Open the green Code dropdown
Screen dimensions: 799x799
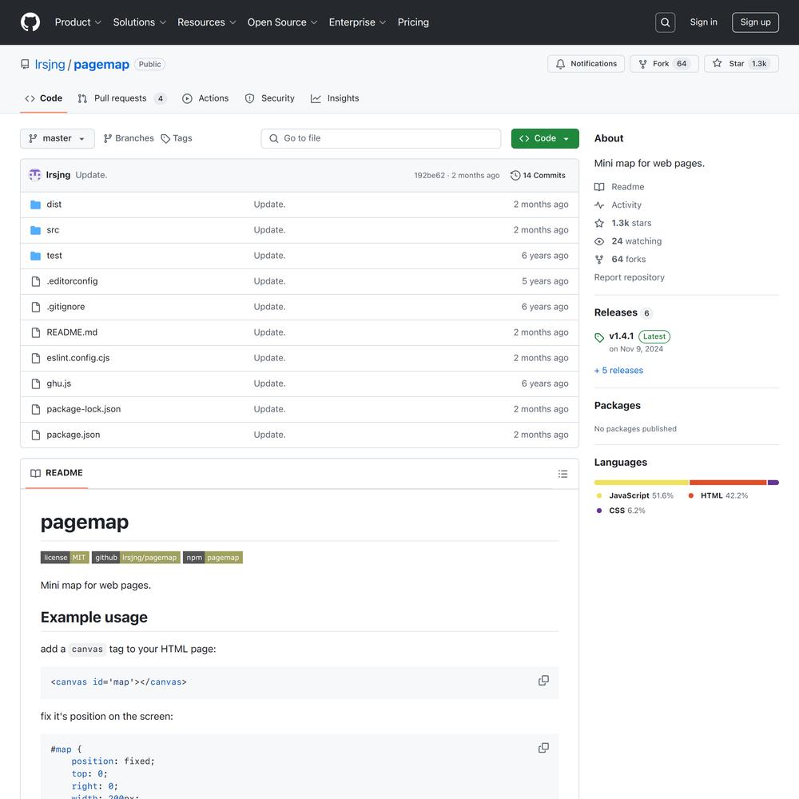(x=545, y=138)
